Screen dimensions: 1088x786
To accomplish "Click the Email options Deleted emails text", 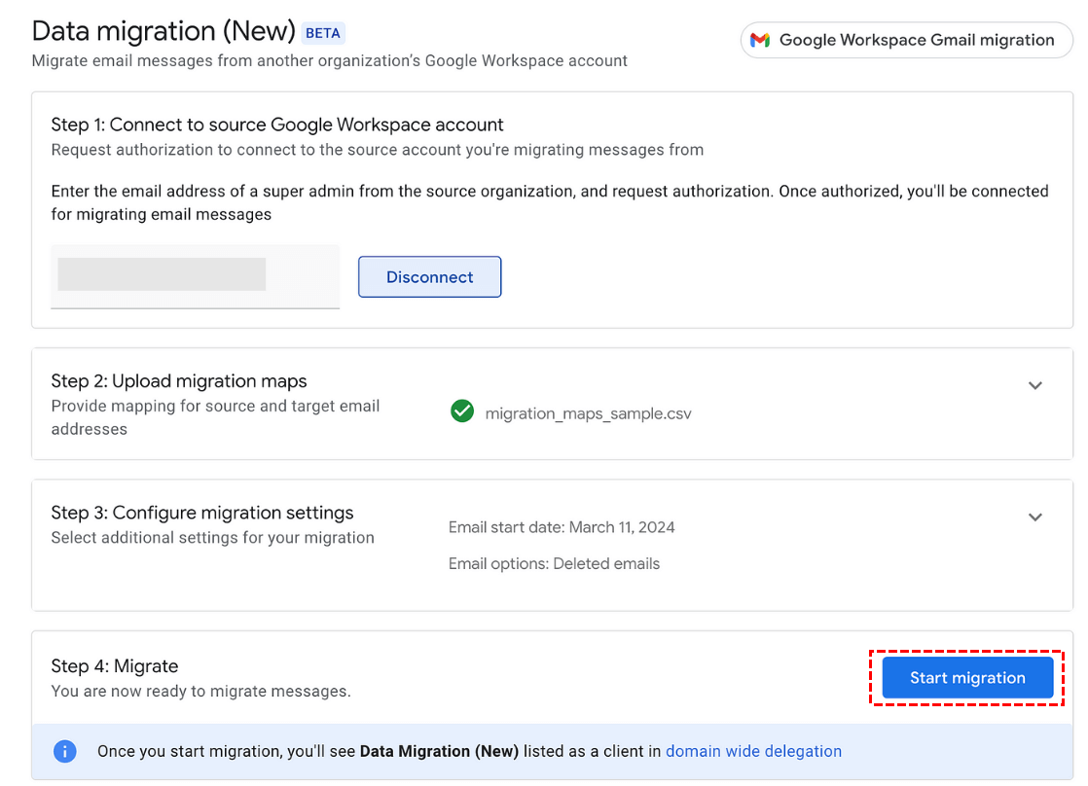I will click(x=554, y=563).
